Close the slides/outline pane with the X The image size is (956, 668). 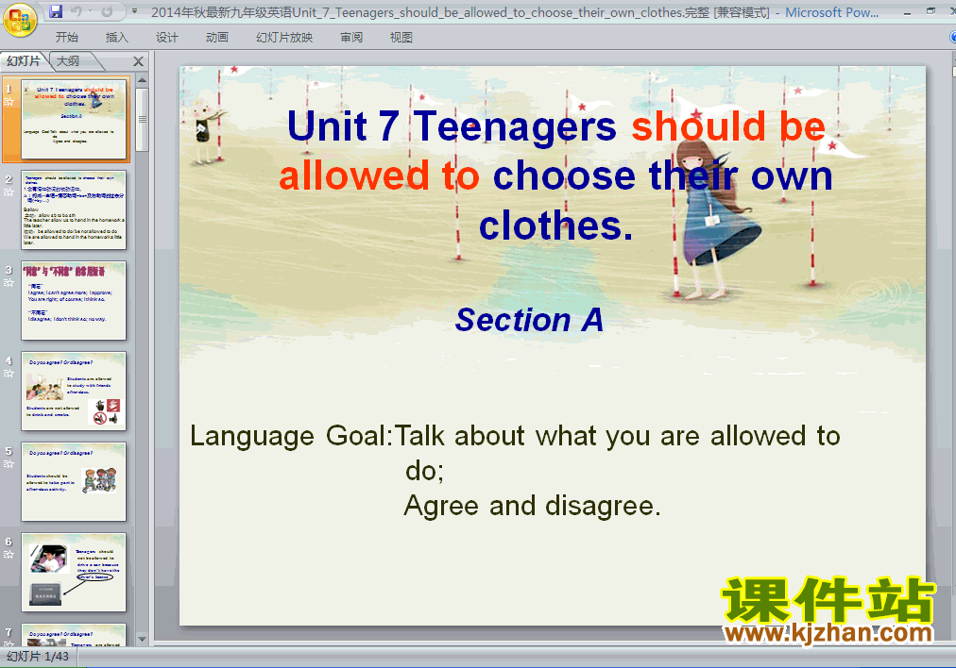(139, 61)
